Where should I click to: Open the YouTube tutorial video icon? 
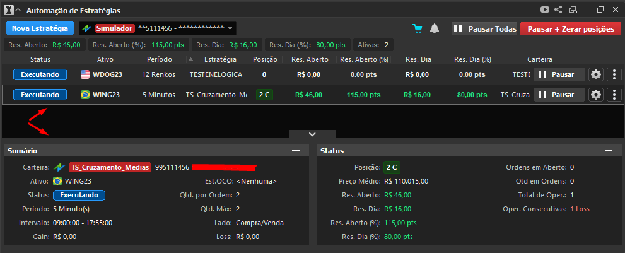[x=544, y=9]
